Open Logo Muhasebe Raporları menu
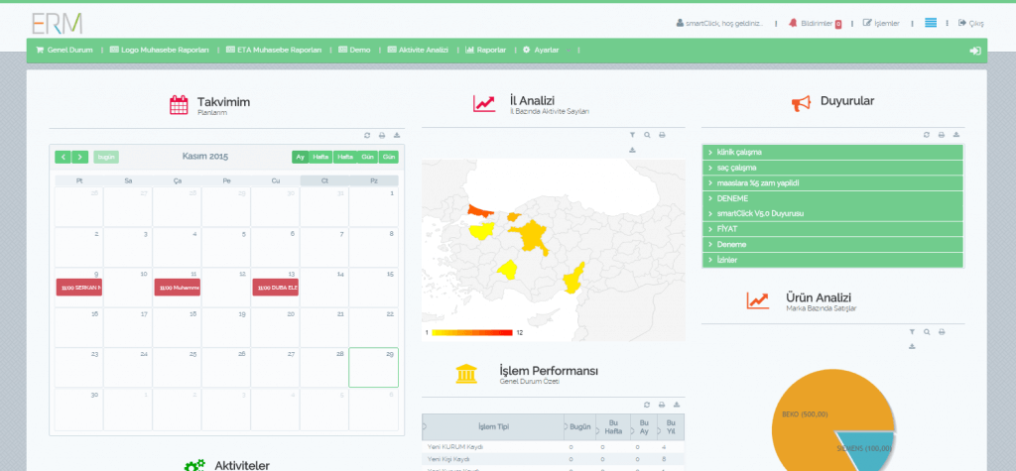The width and height of the screenshot is (1016, 471). coord(160,50)
